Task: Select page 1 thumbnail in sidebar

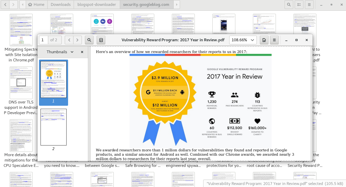Action: 54,83
